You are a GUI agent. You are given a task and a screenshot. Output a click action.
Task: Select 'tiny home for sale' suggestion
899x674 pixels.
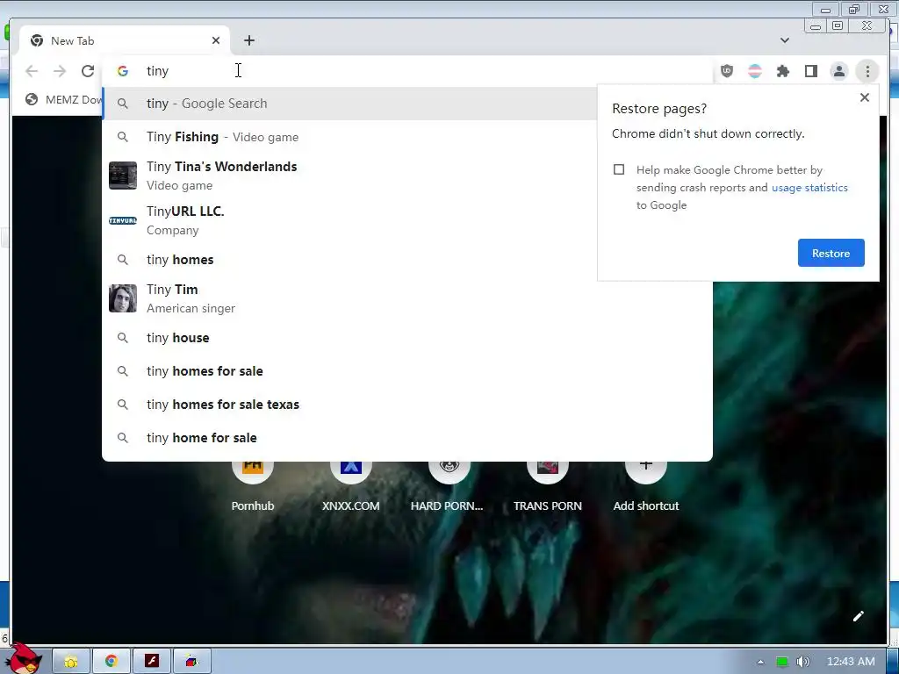[x=407, y=437]
